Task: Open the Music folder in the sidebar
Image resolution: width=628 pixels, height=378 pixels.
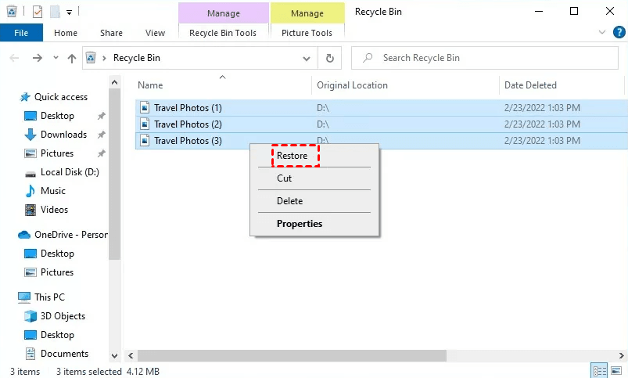Action: [x=52, y=191]
